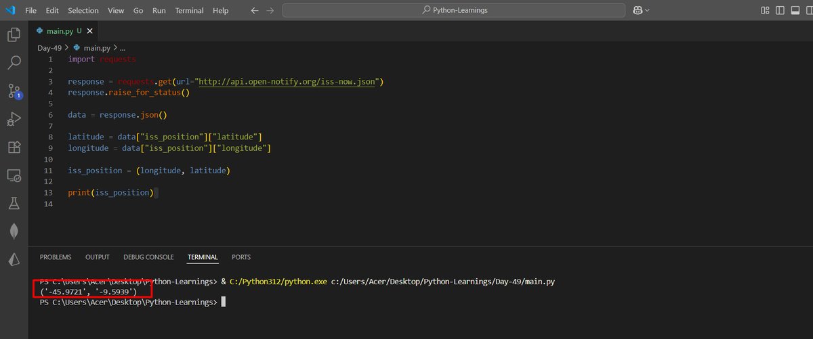The image size is (813, 339).
Task: Switch to the PORTS panel tab
Action: (241, 257)
